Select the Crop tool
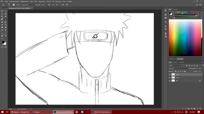The height and width of the screenshot is (114, 204). coord(2,16)
